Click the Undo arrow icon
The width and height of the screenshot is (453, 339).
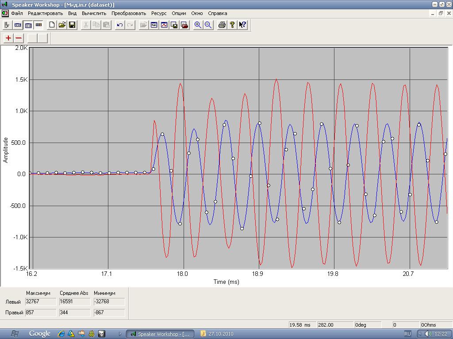[119, 25]
